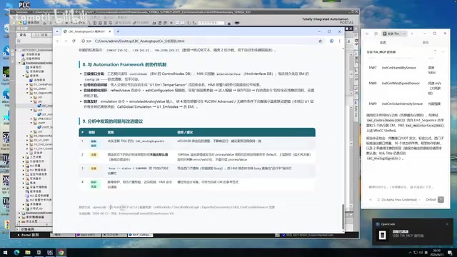Image resolution: width=457 pixels, height=257 pixels.
Task: Add a new OpenCode tab with the plus icon
Action: coord(412,34)
